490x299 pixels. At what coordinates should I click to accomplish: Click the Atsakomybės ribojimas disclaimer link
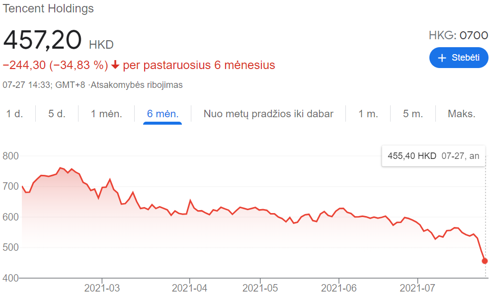137,85
